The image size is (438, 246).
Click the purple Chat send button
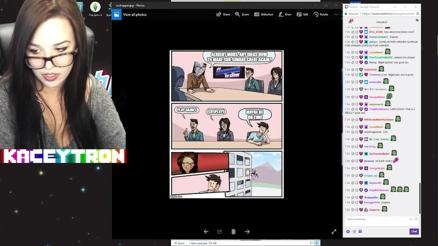click(414, 231)
